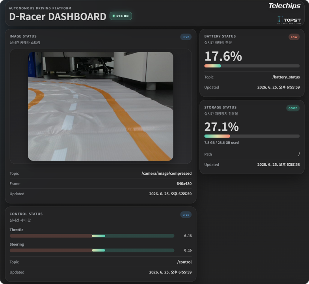
Task: Click the 실시간 카메라 스트림 subtitle
Action: click(x=25, y=43)
